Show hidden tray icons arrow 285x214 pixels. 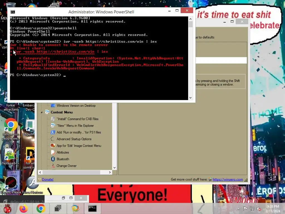click(x=239, y=209)
